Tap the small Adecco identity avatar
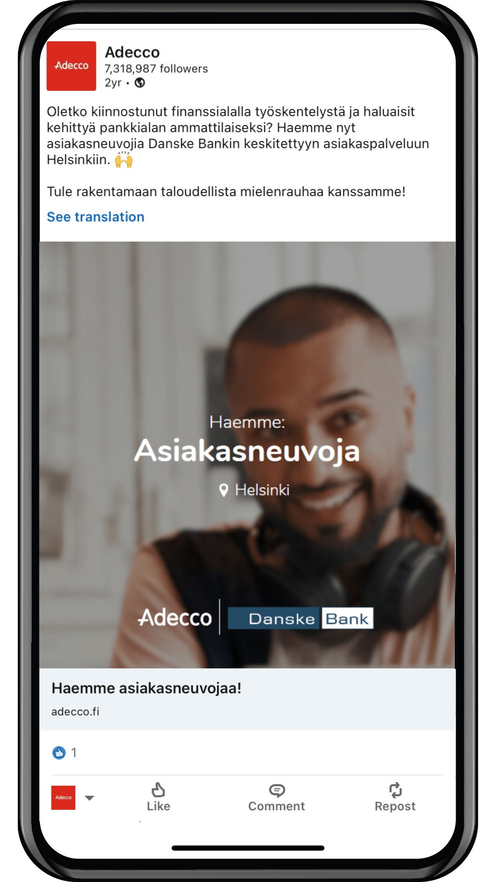The height and width of the screenshot is (882, 496). click(63, 797)
